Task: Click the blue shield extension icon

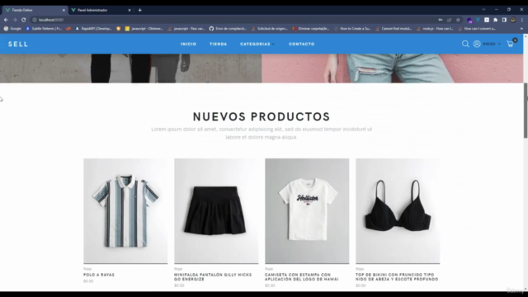Action: point(478,20)
